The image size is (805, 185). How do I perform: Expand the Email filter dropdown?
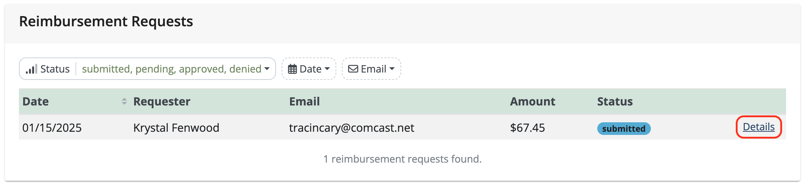[371, 69]
